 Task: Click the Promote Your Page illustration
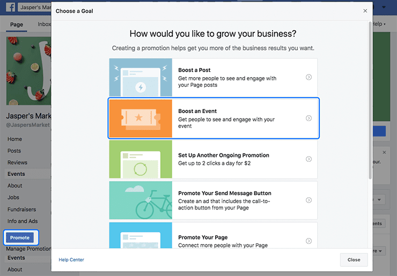click(141, 236)
